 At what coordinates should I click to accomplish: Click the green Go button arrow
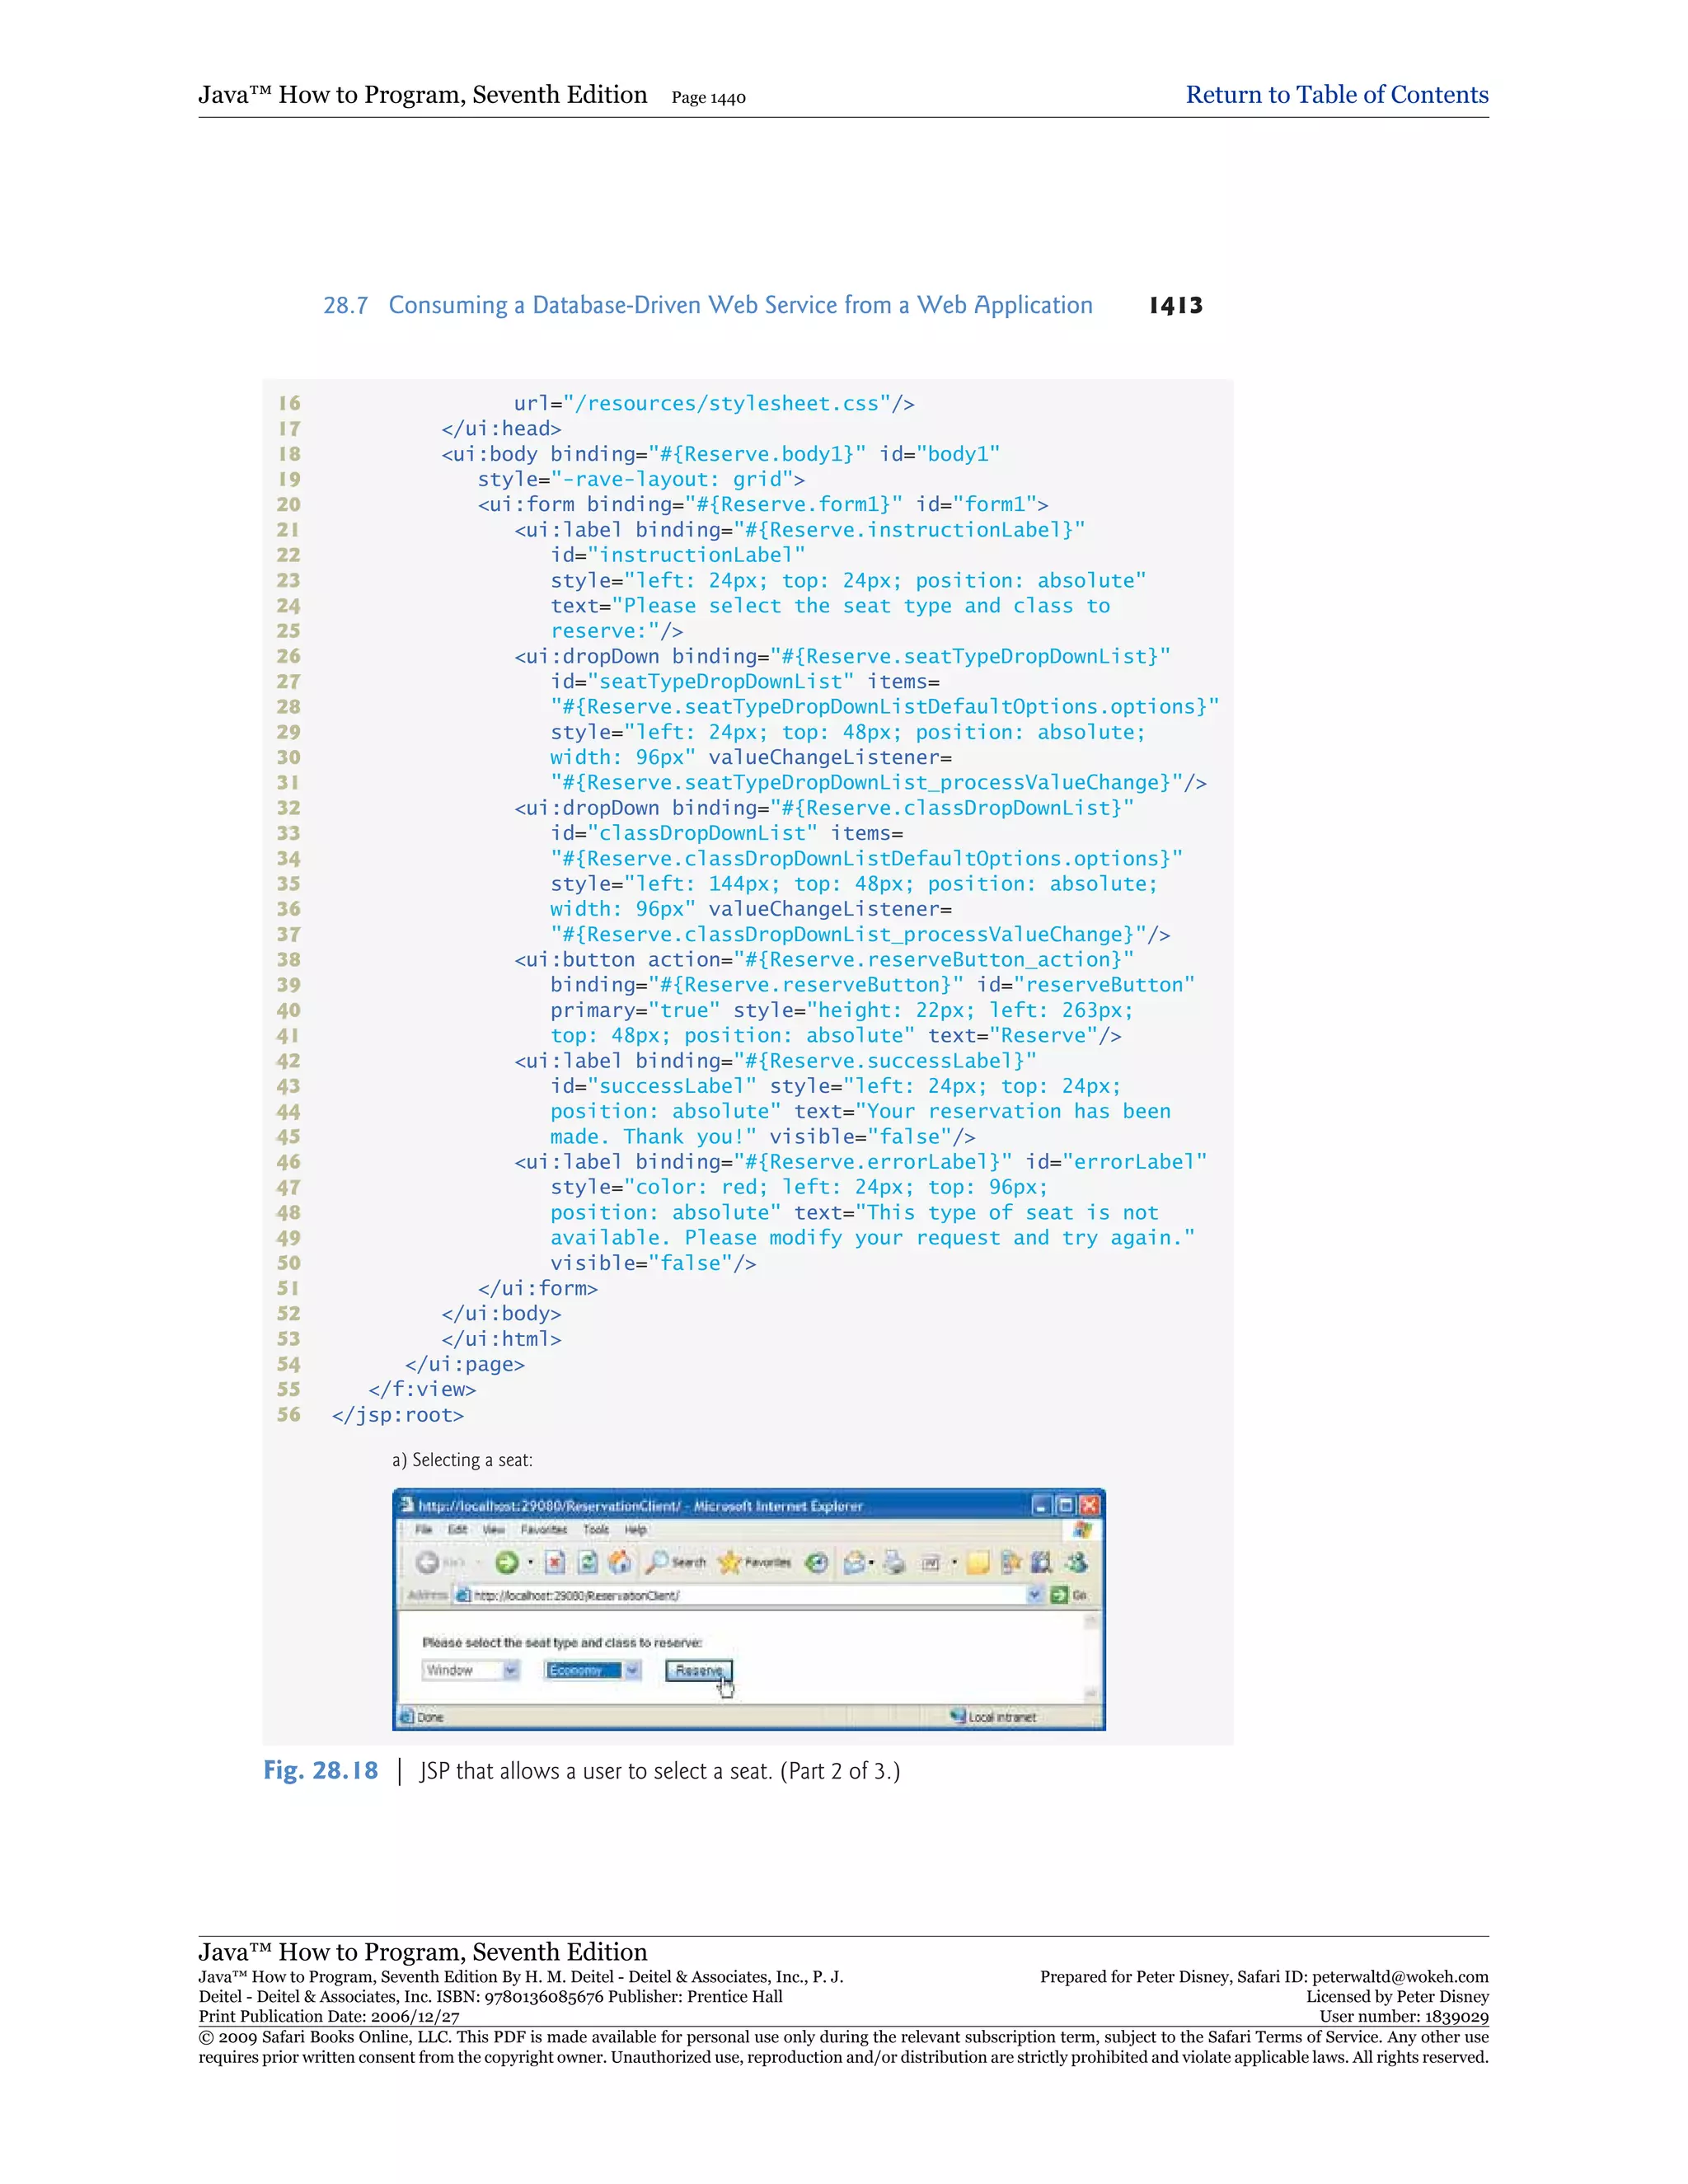pyautogui.click(x=1059, y=1595)
